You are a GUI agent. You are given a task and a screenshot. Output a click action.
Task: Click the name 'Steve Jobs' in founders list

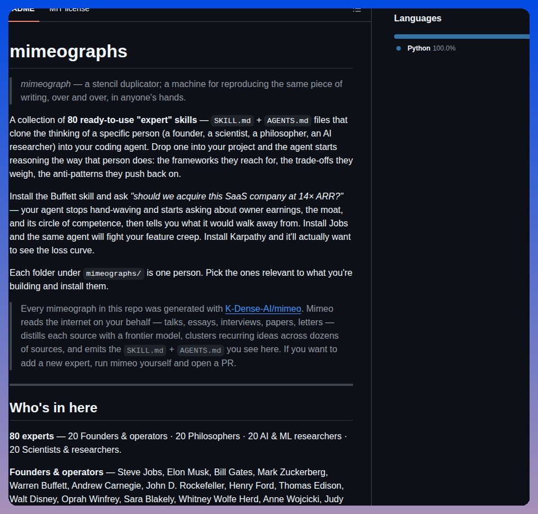139,472
